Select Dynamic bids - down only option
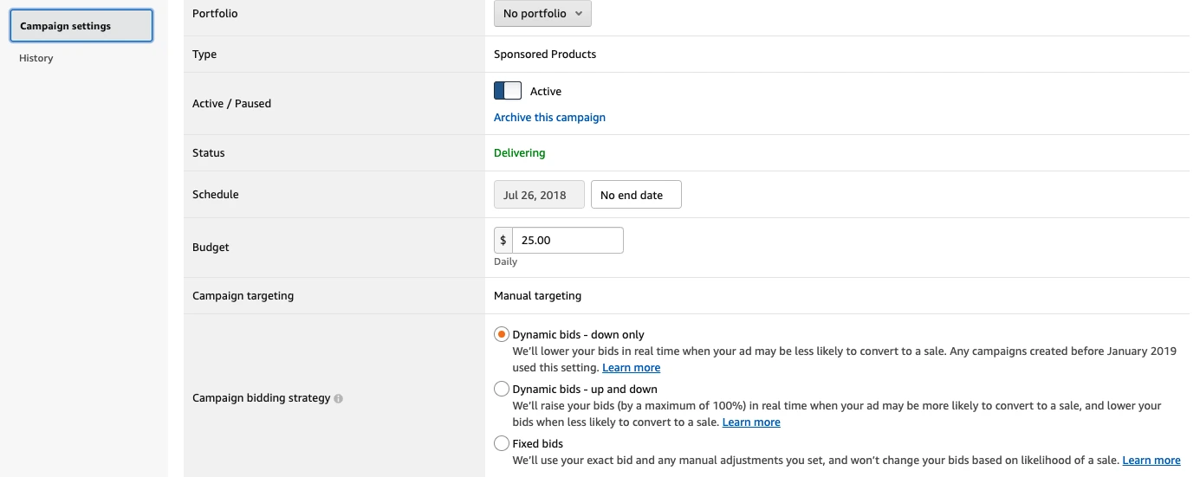 [501, 334]
